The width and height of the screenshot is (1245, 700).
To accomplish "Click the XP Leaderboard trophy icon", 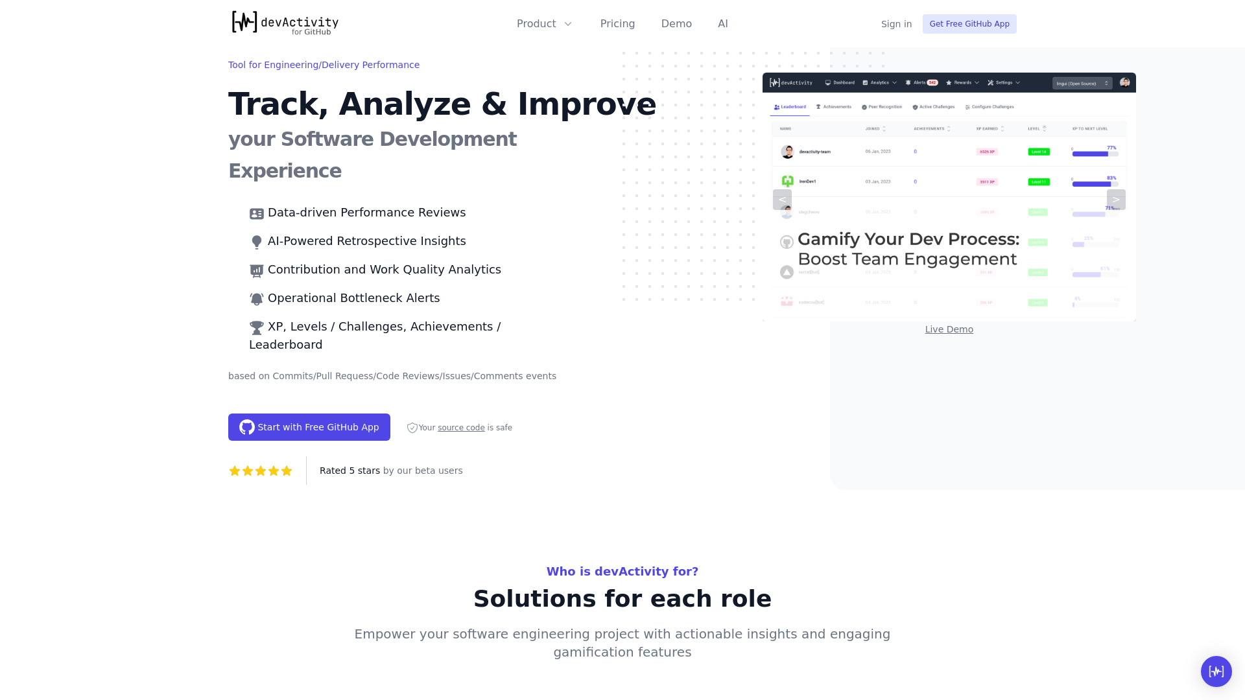I will (255, 327).
